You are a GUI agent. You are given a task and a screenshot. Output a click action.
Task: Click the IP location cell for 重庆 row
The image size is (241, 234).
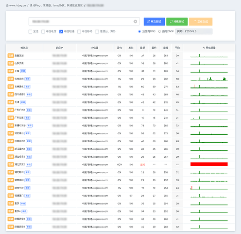(x=95, y=204)
